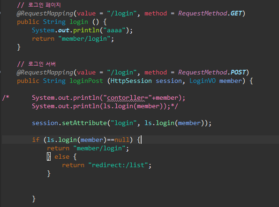
Task: Click the closing brace of the login() method
Action: coord(19,47)
